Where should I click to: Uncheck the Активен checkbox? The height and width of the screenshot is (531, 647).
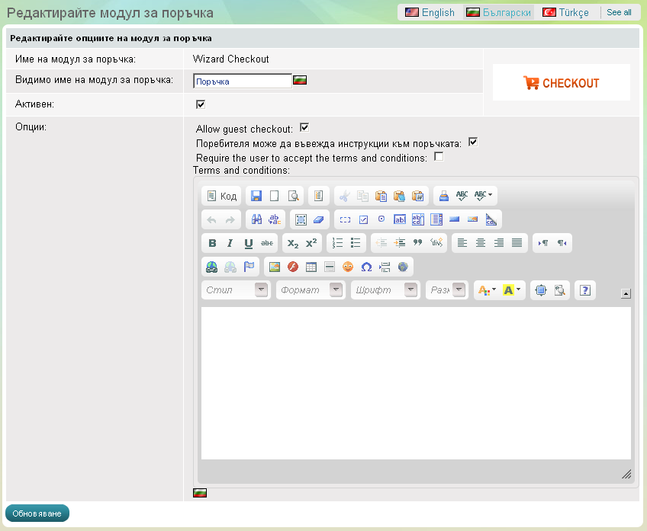(x=201, y=104)
